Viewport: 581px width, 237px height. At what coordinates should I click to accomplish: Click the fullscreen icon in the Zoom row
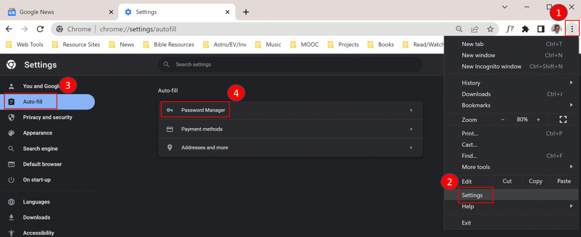click(563, 120)
